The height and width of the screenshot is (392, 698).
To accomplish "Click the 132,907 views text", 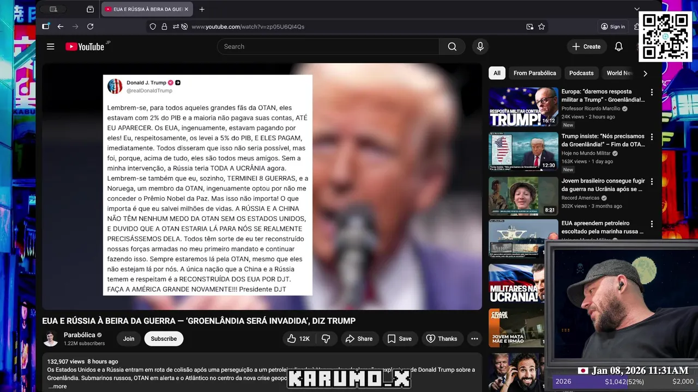I will point(66,362).
